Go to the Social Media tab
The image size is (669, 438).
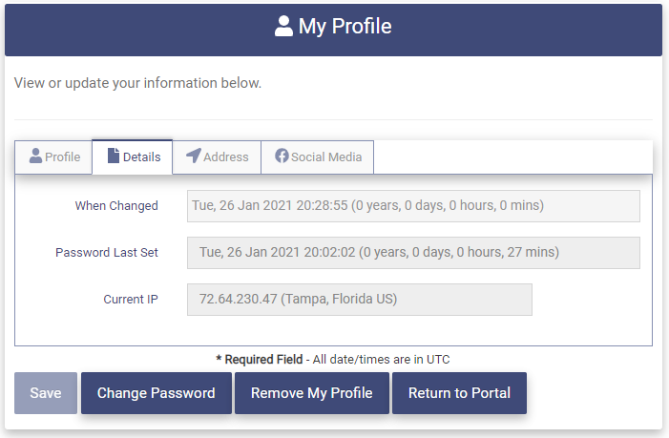coord(326,156)
